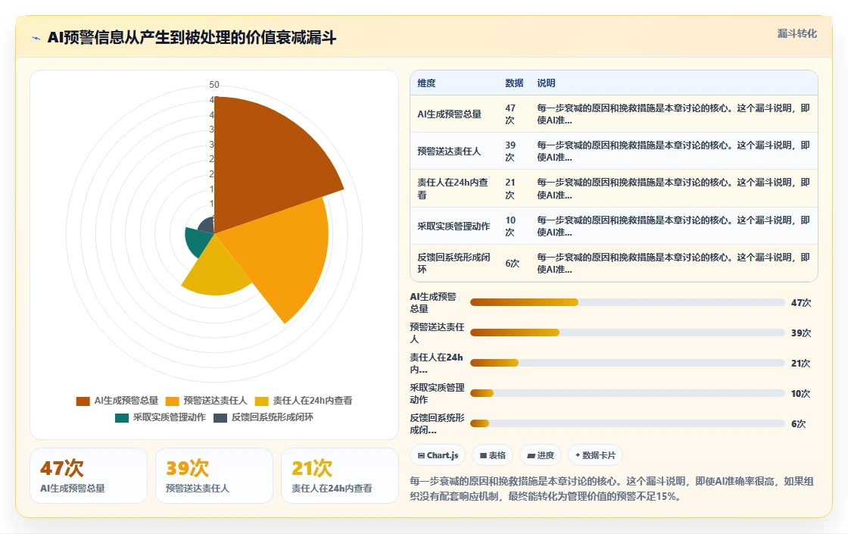The image size is (848, 534).
Task: Toggle the 预警送达责任人 legend swatch
Action: [x=172, y=401]
